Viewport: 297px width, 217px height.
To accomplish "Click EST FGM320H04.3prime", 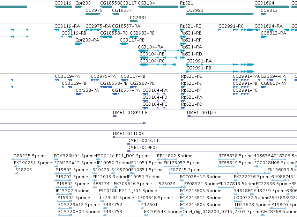I will [56, 159].
